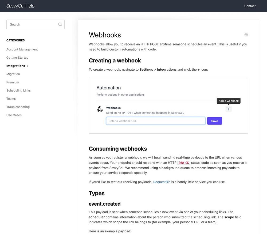Click the print article icon
The height and width of the screenshot is (234, 267).
click(246, 35)
